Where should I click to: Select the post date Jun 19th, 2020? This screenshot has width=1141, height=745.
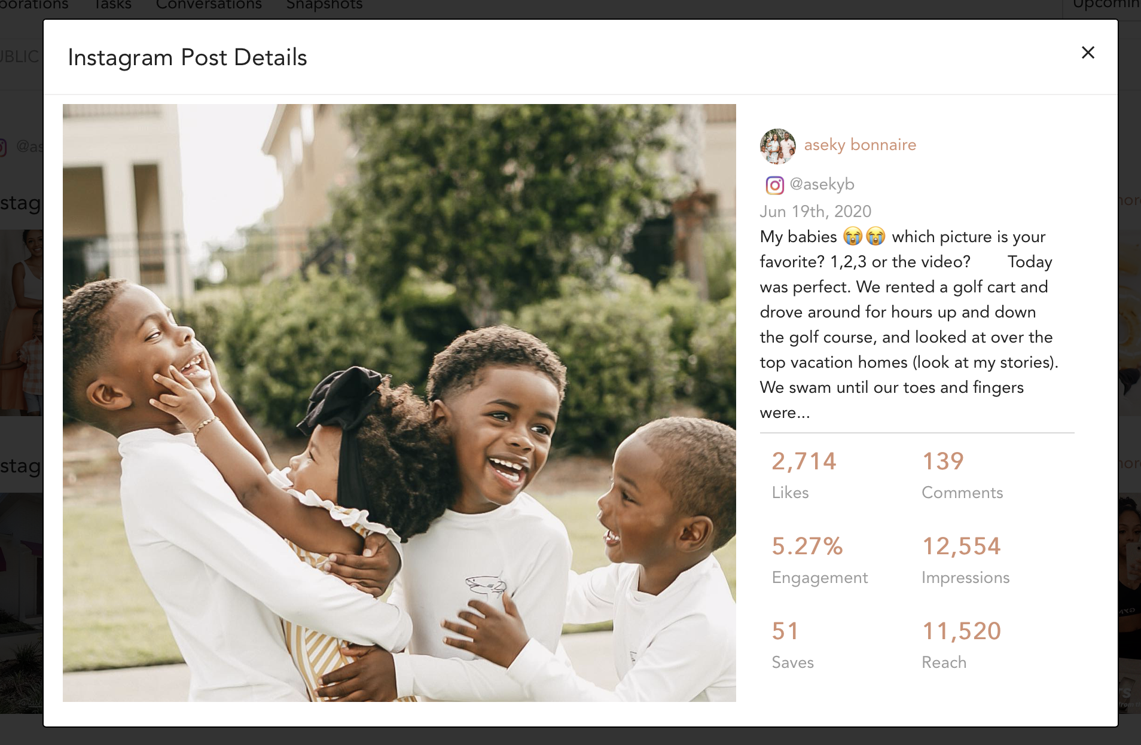coord(815,211)
